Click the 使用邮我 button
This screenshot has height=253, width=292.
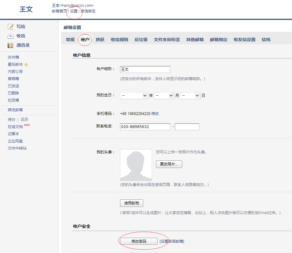(132, 203)
